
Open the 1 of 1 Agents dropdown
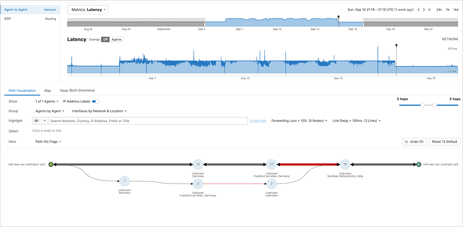click(x=47, y=102)
